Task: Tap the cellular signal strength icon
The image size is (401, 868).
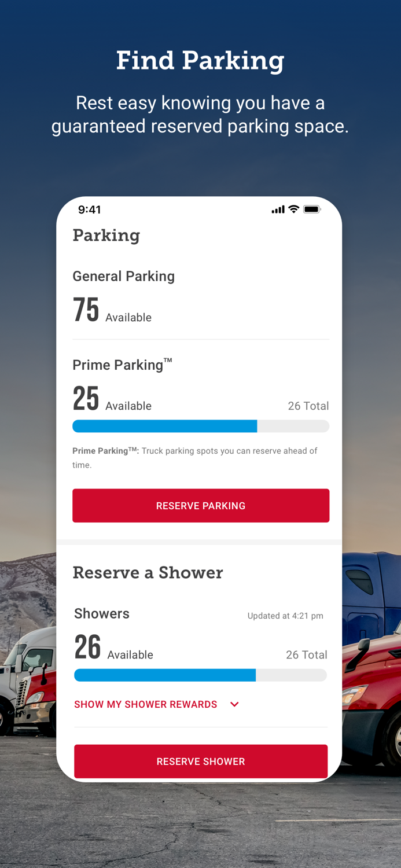Action: [278, 209]
